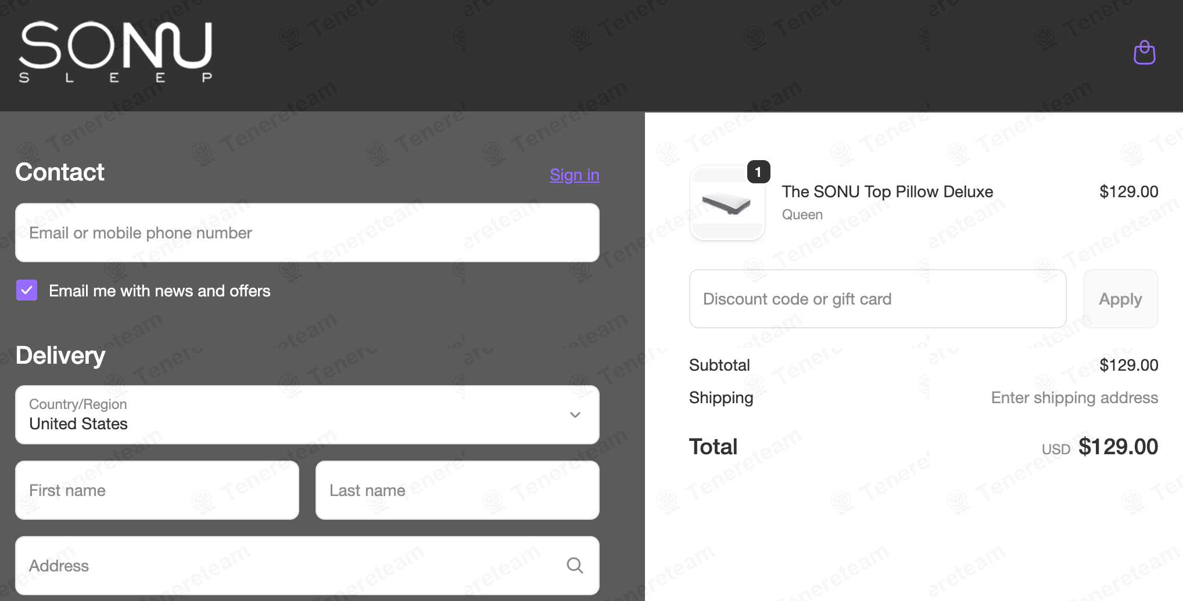Click the address search magnifier icon
The height and width of the screenshot is (601, 1183).
tap(575, 566)
